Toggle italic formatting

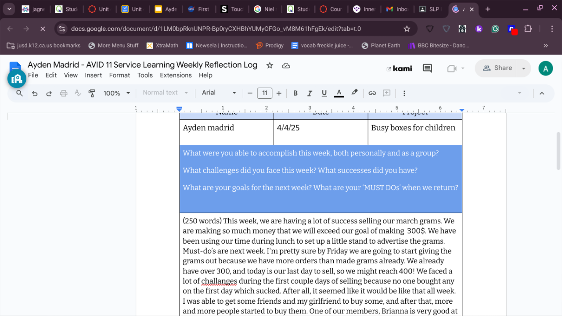pyautogui.click(x=310, y=93)
